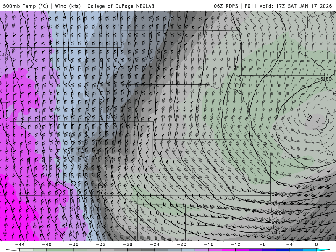Click the 5550 height contour label
The width and height of the screenshot is (336, 252).
100,186
